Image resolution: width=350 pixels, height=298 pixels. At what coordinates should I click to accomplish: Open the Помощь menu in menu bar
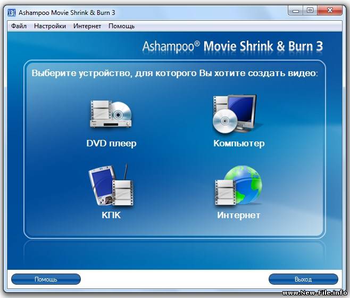coord(121,26)
